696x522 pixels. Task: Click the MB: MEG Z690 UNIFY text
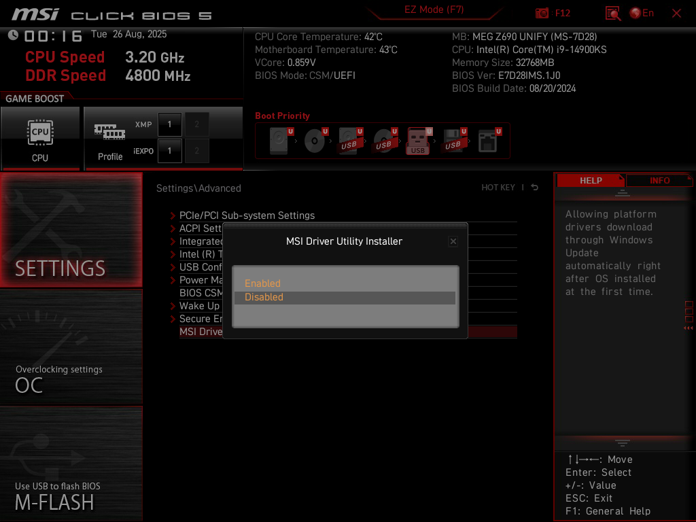pyautogui.click(x=524, y=37)
